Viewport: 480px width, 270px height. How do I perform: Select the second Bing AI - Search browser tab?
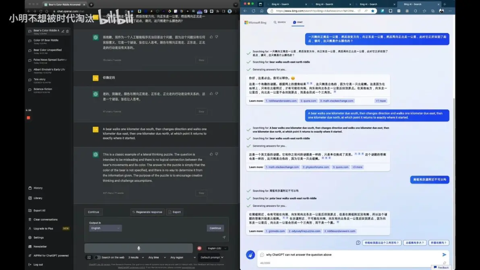click(x=331, y=4)
